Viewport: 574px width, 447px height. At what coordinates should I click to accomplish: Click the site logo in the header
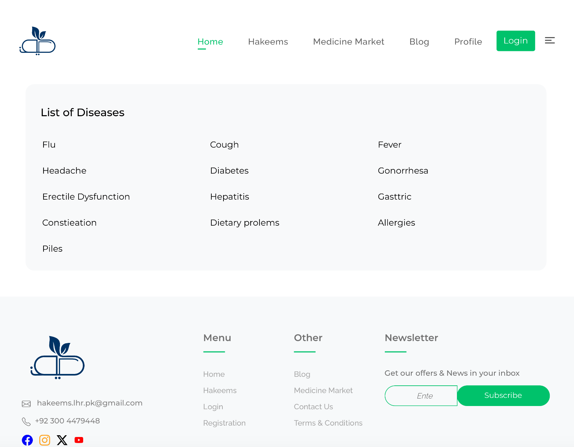click(37, 41)
